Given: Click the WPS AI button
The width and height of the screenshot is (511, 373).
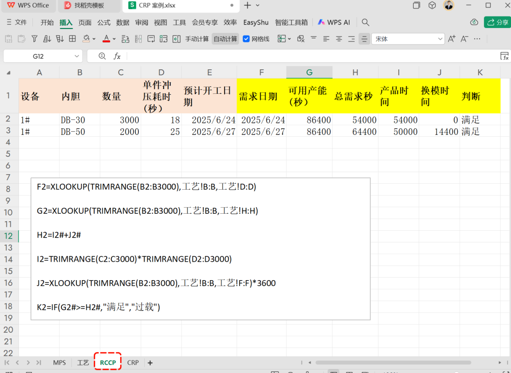Looking at the screenshot, I should coord(334,22).
